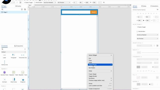
Task: Open Select Widget submenu in context menu
Action: pos(100,55)
